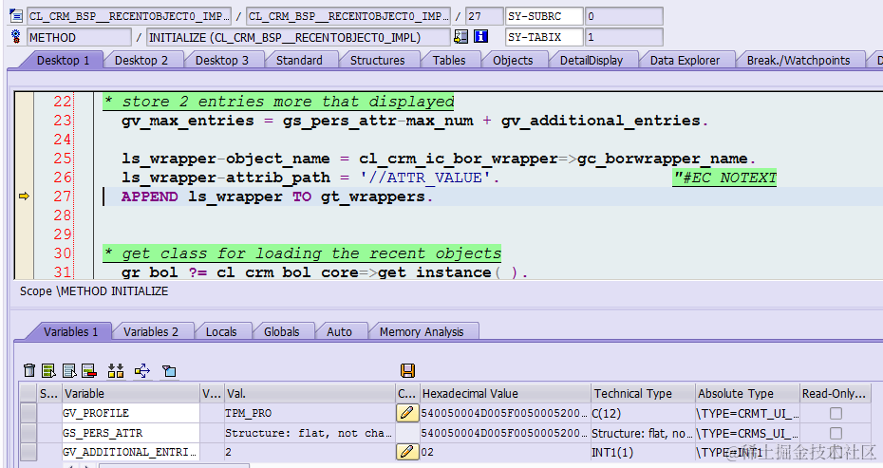Click the gear icon next to METHOD field
The image size is (883, 468).
16,37
